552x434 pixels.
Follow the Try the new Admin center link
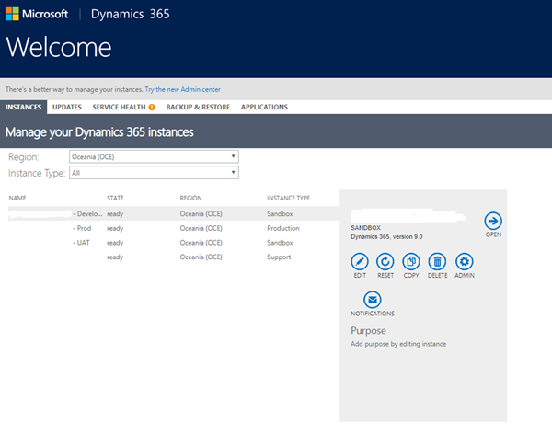click(182, 89)
